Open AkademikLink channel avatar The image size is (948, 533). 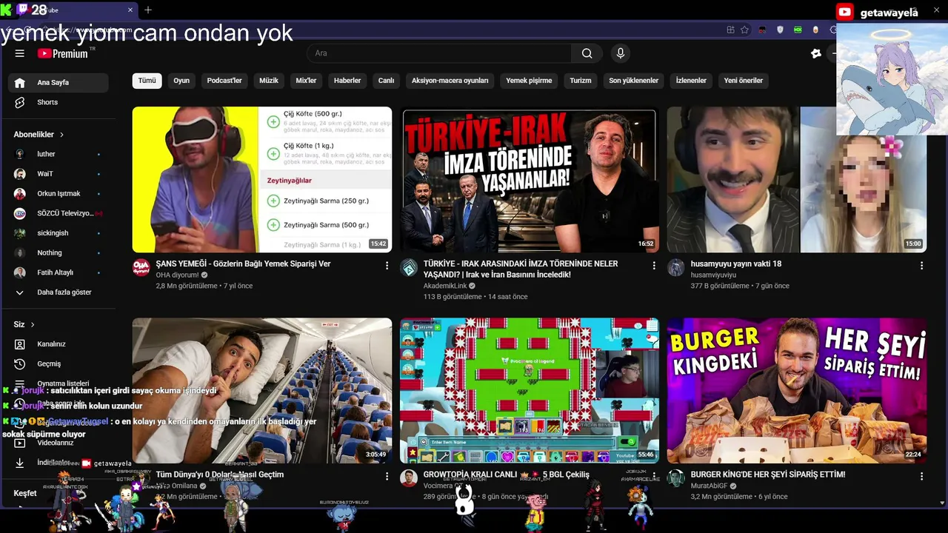coord(409,268)
